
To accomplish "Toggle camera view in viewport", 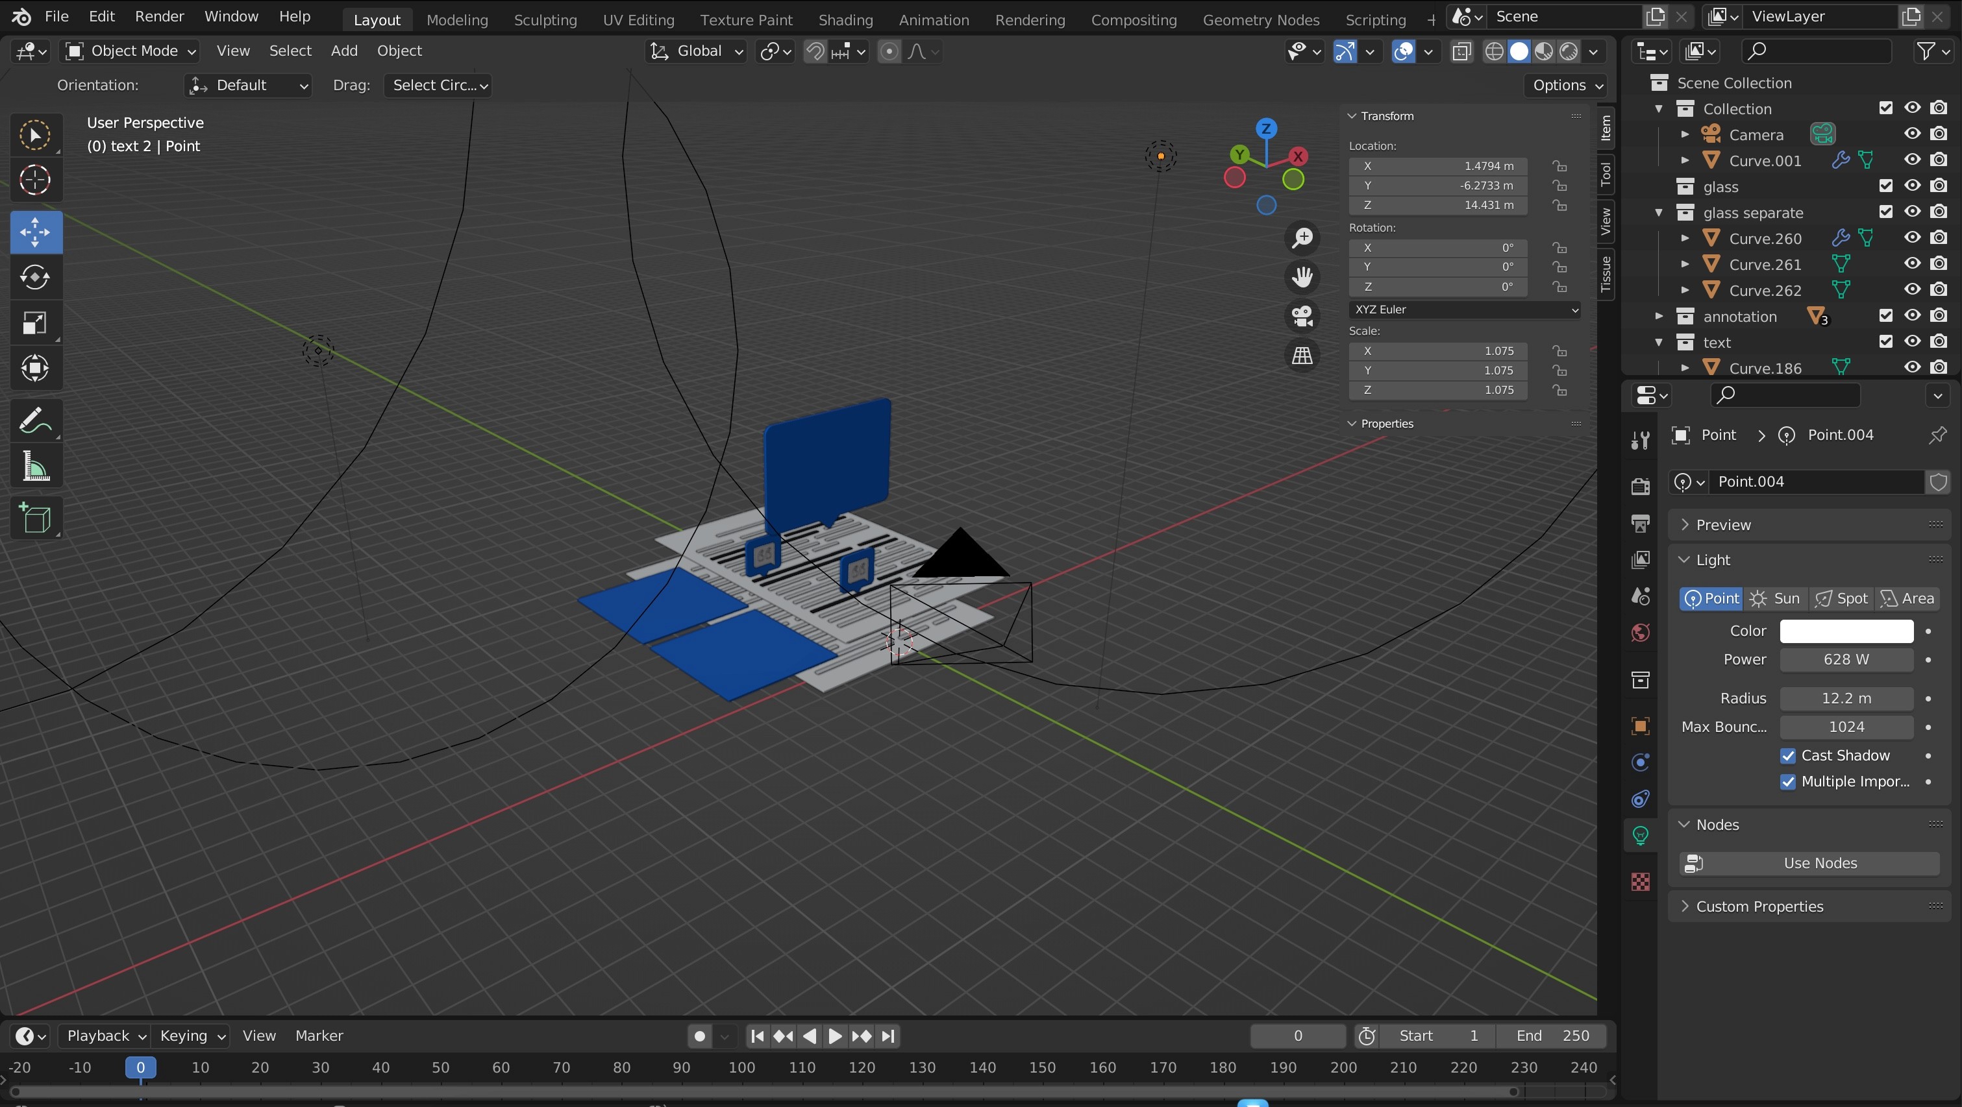I will coord(1302,316).
